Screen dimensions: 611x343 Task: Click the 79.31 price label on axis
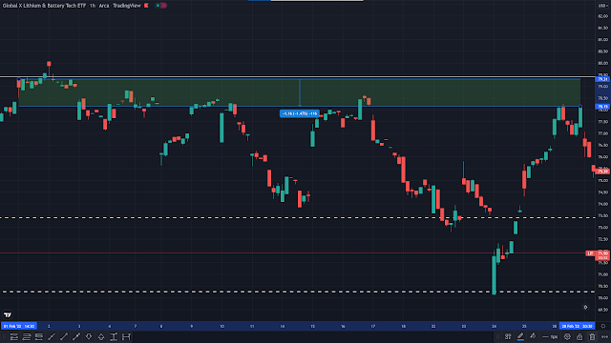(x=602, y=79)
